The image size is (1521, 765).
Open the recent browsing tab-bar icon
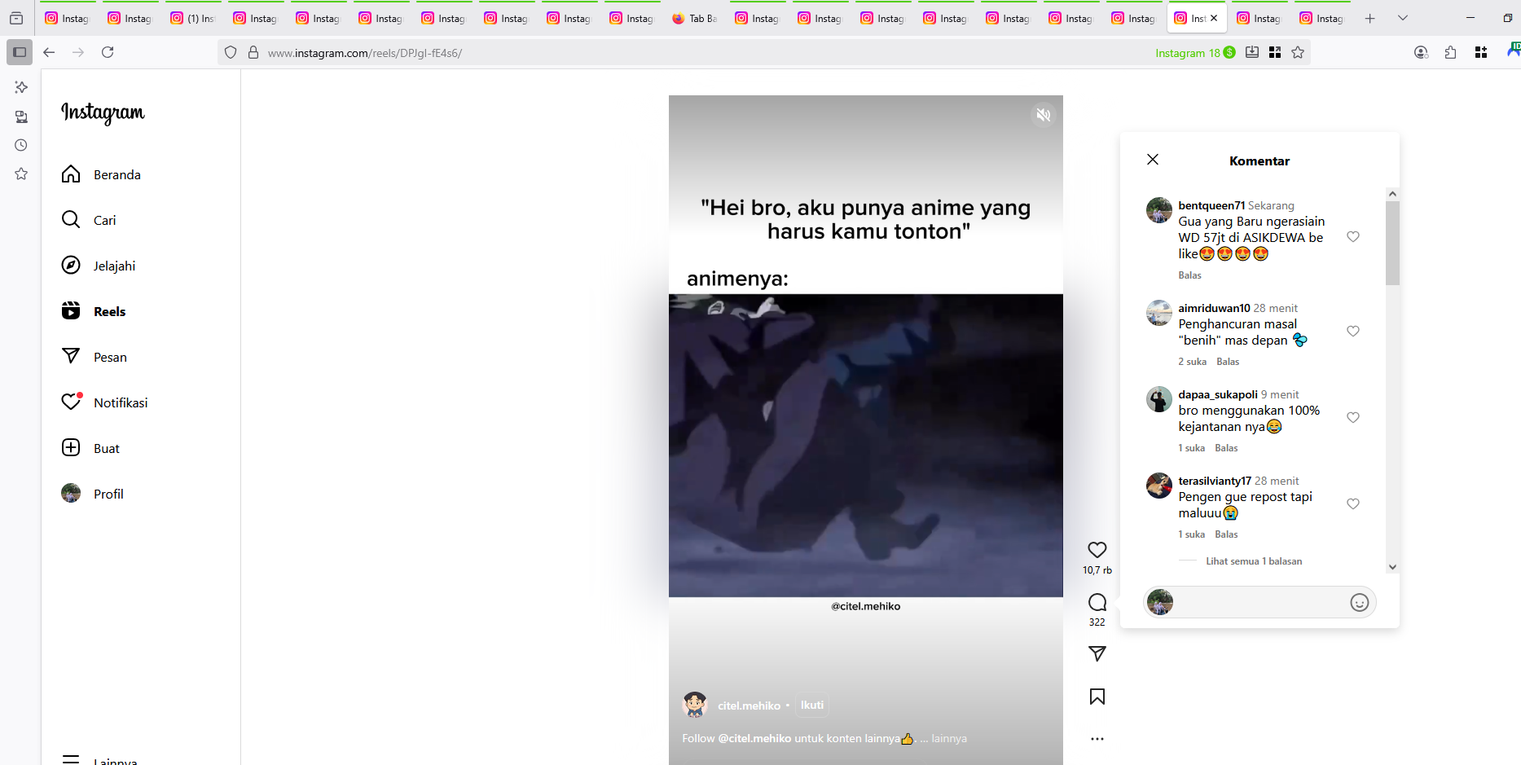pyautogui.click(x=16, y=18)
